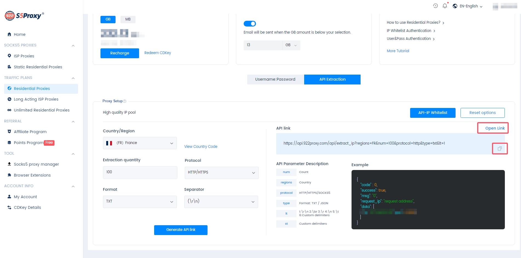Expand the Format TXT dropdown
This screenshot has width=521, height=258.
[140, 201]
